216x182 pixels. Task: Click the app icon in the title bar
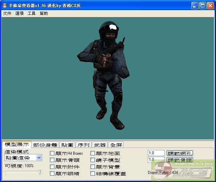point(5,6)
